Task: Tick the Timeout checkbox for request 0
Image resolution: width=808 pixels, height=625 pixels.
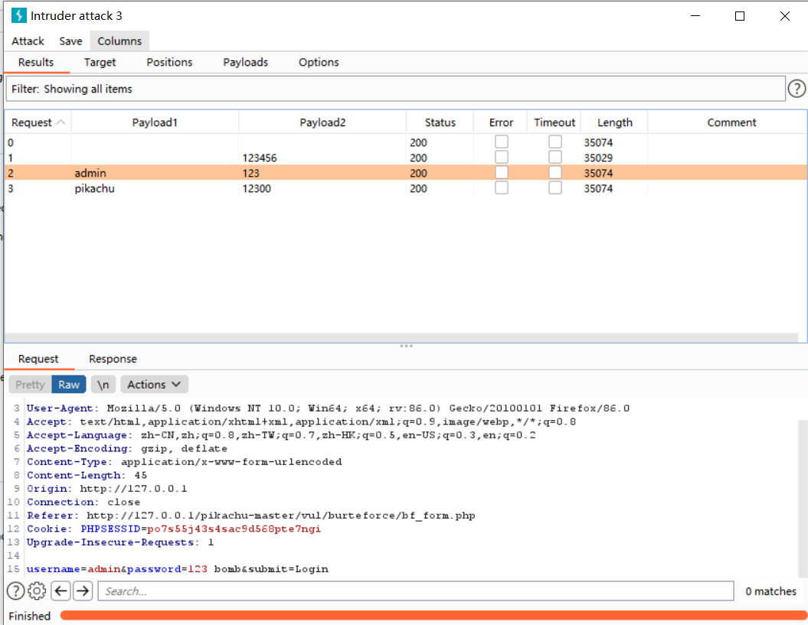Action: (x=555, y=142)
